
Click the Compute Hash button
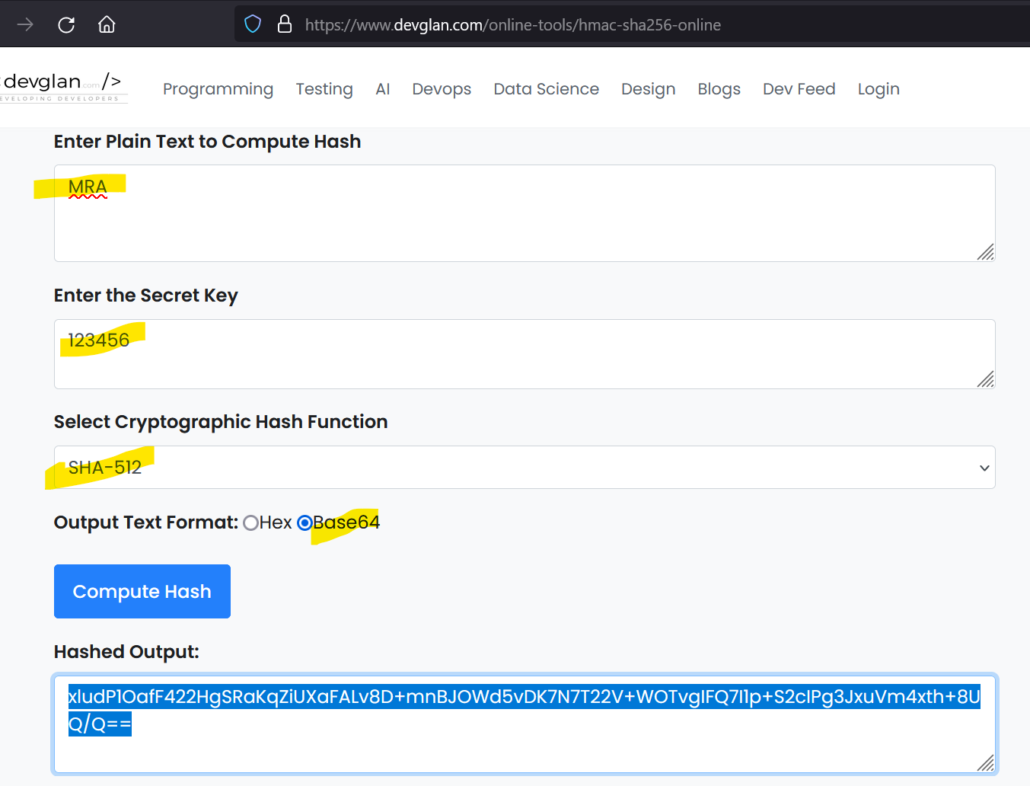pyautogui.click(x=142, y=591)
